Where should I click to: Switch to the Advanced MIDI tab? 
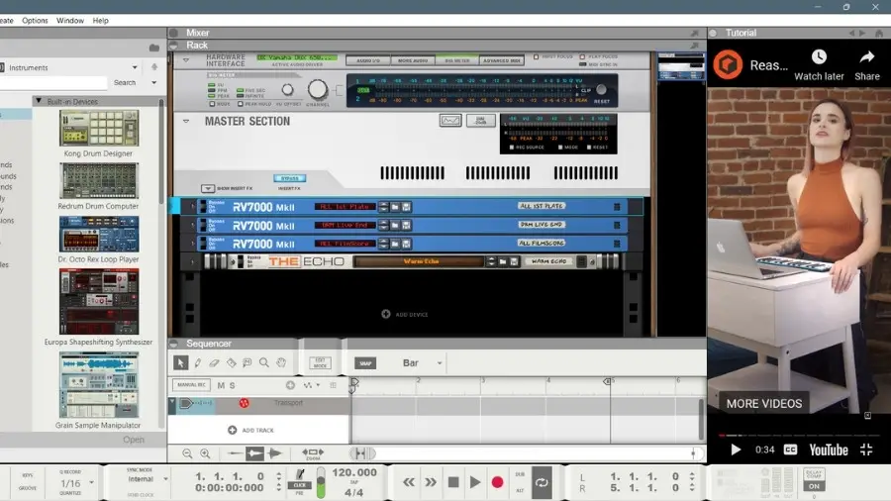coord(502,60)
